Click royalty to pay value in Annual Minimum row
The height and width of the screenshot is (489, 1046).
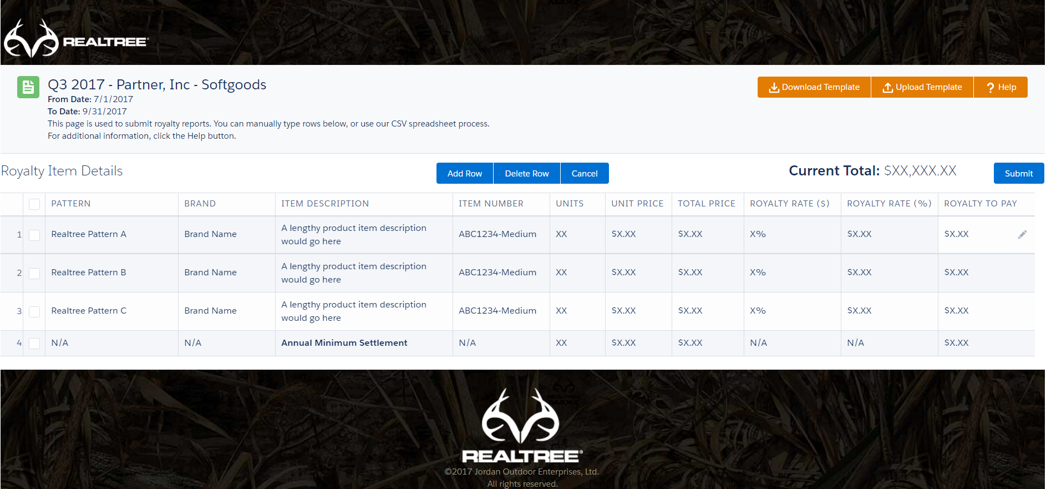956,343
